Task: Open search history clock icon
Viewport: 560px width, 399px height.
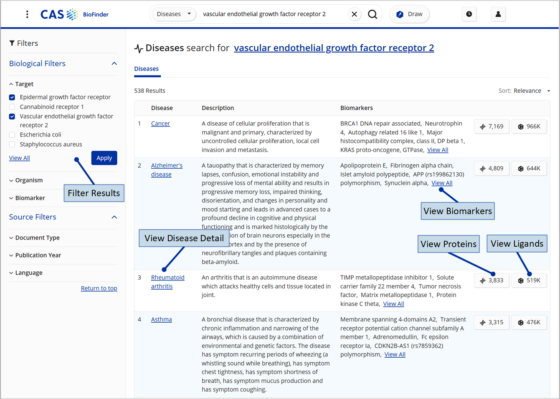Action: [x=469, y=14]
